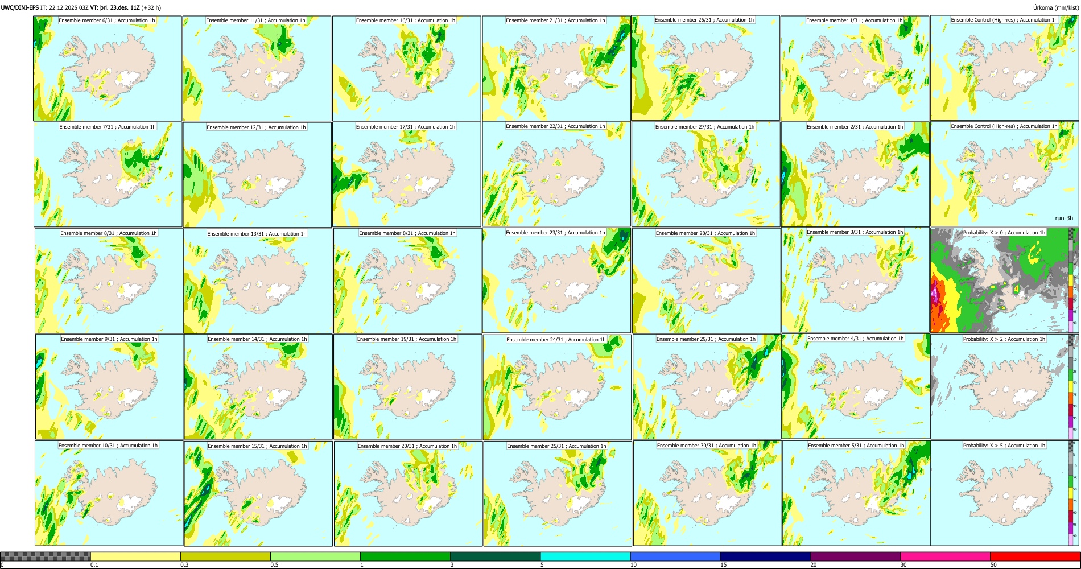Click the run-3h label on the control map
Screen dimensions: 1081x569
pos(1063,218)
